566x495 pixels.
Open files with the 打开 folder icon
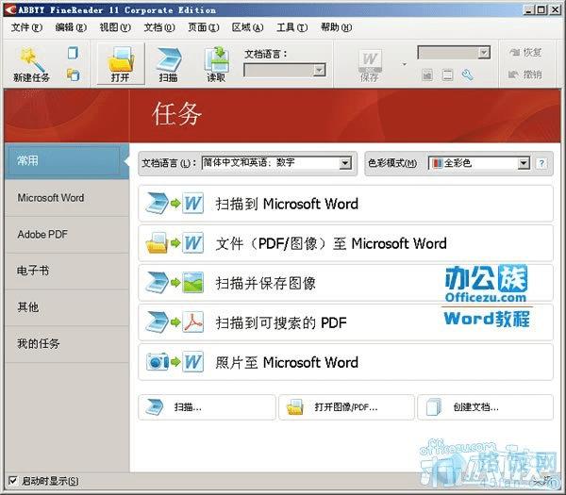[121, 64]
